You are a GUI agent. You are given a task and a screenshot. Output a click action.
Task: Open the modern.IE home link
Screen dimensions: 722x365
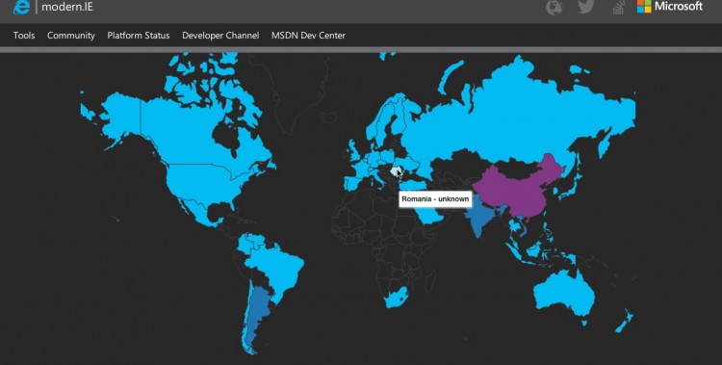pyautogui.click(x=67, y=7)
